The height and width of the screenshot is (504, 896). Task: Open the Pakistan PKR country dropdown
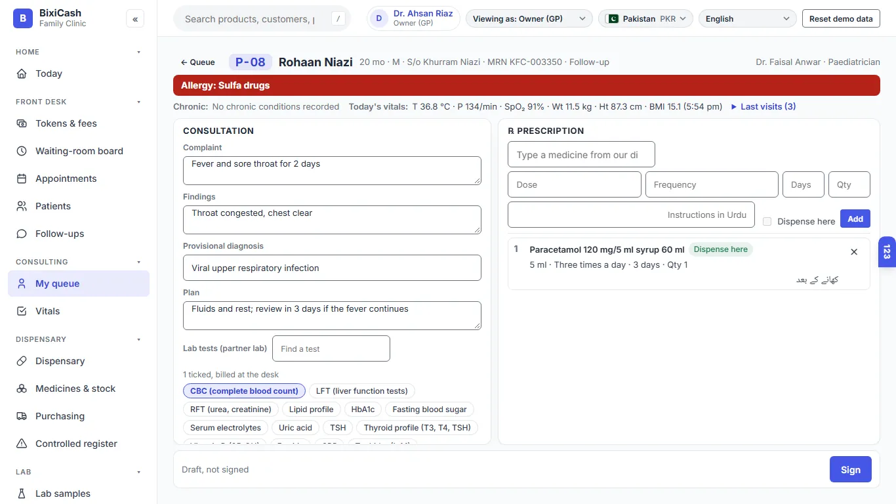click(x=646, y=19)
